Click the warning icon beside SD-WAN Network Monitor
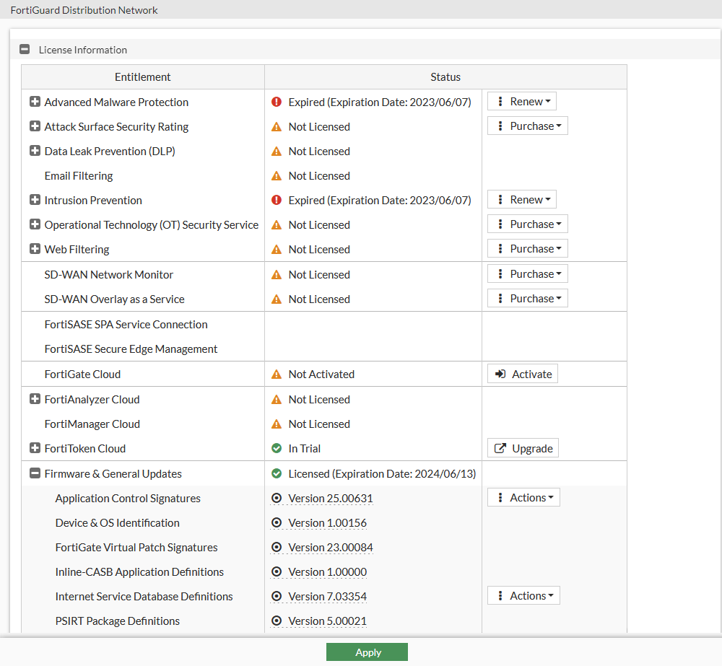The width and height of the screenshot is (722, 666). click(x=276, y=274)
